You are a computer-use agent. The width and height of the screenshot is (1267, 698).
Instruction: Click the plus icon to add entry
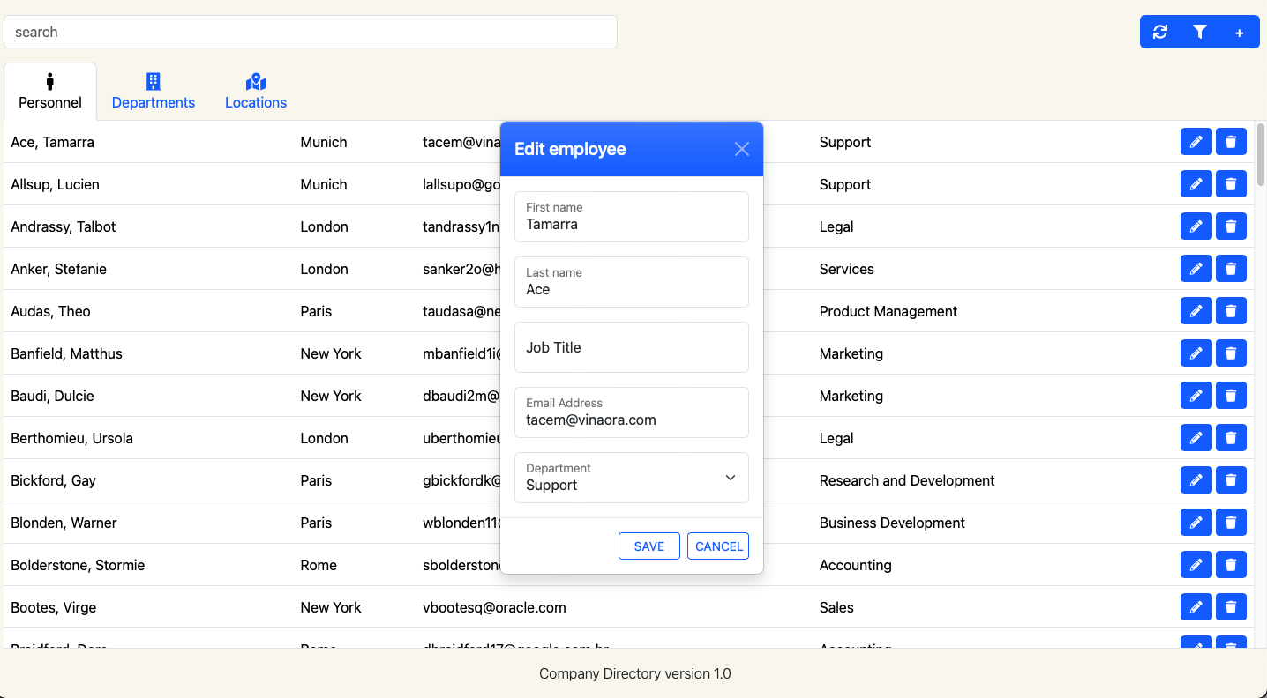(x=1239, y=33)
